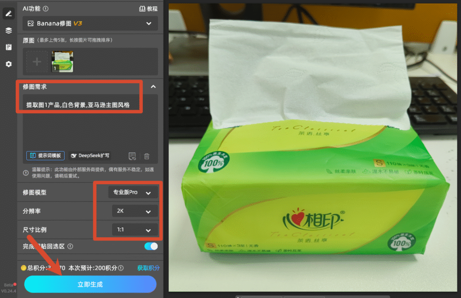The image size is (461, 298).
Task: Click the save prompt note icon
Action: 132,156
